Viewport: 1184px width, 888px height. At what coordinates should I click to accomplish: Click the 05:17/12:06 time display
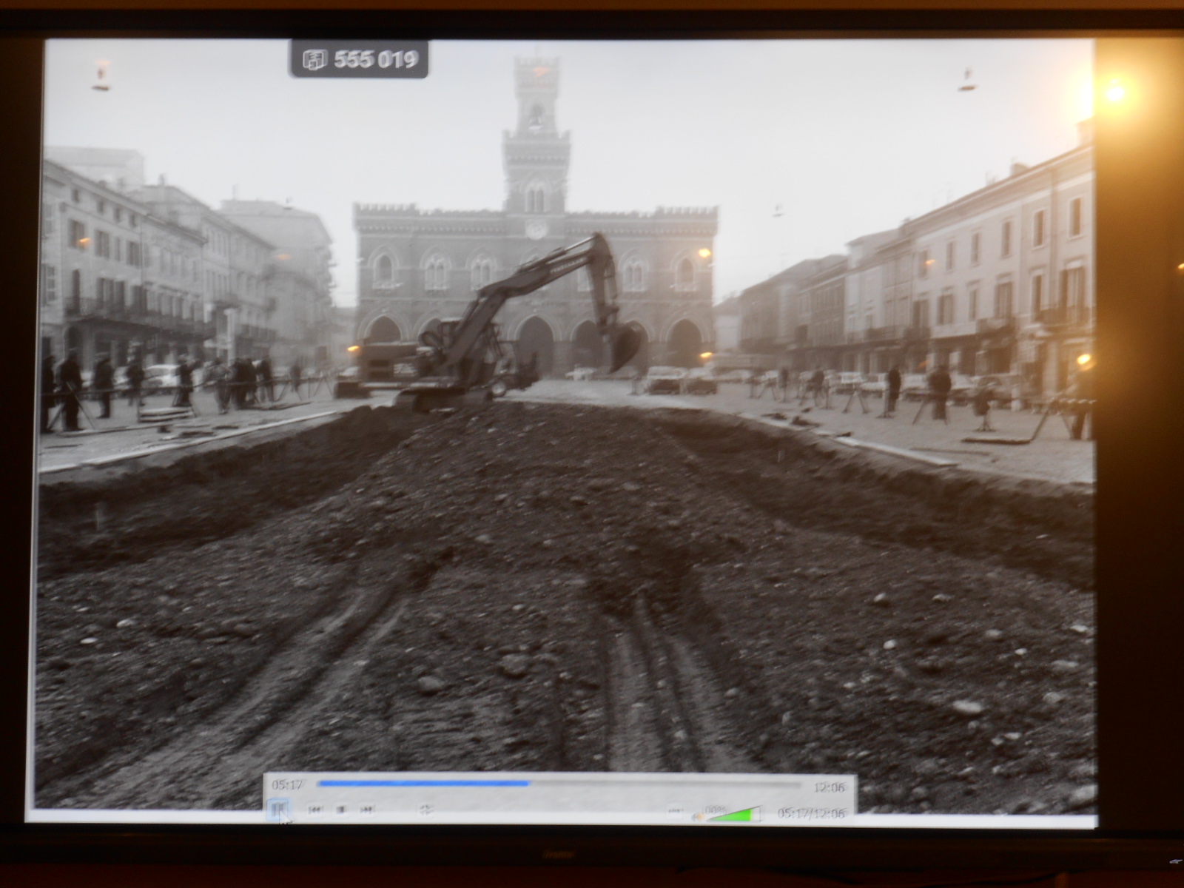810,813
